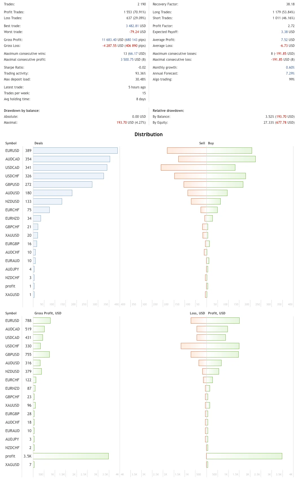Click the USDCHF loss bar in Loss/Profit chart

tap(194, 346)
